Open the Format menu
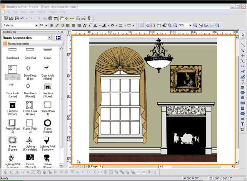Viewport: 247px width, 181px height. [41, 12]
